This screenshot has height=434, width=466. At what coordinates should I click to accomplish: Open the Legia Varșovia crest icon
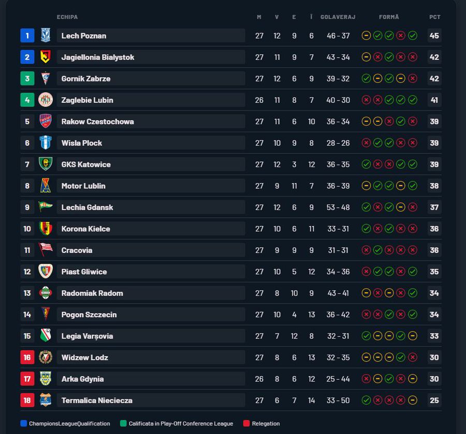[x=46, y=335]
